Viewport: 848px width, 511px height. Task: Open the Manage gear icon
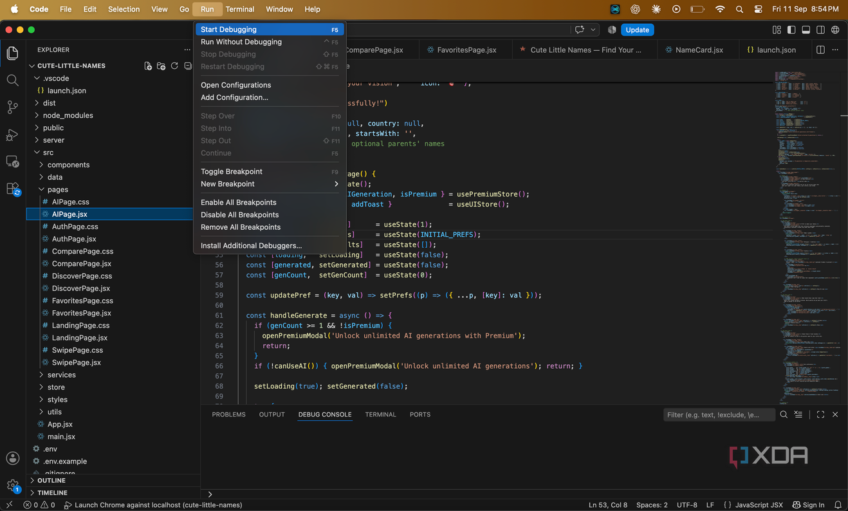click(12, 486)
